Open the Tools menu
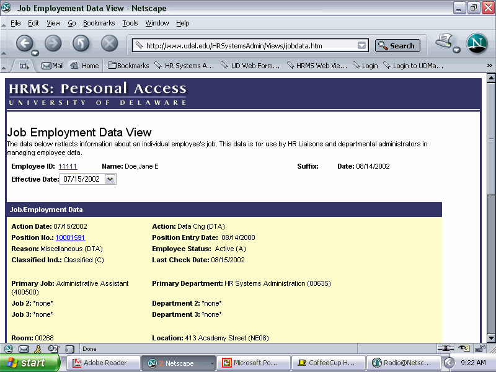 coord(130,23)
